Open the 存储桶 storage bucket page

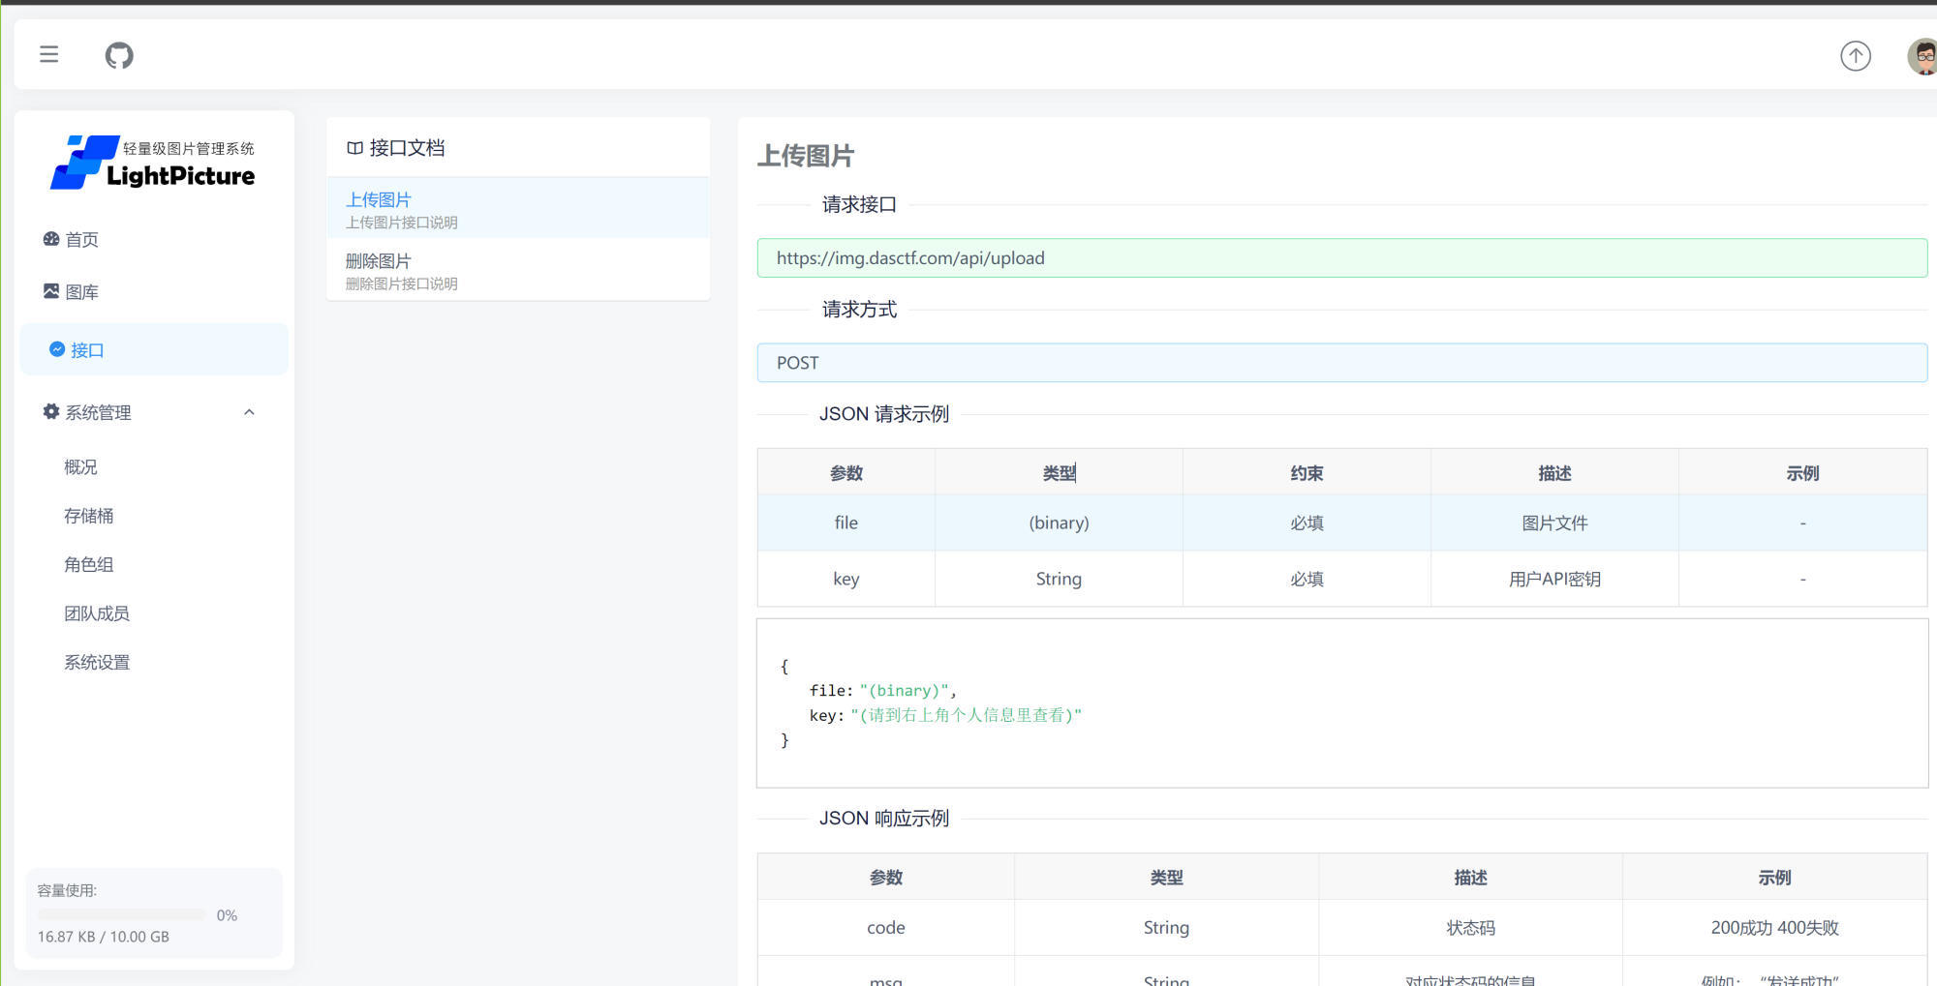coord(89,517)
